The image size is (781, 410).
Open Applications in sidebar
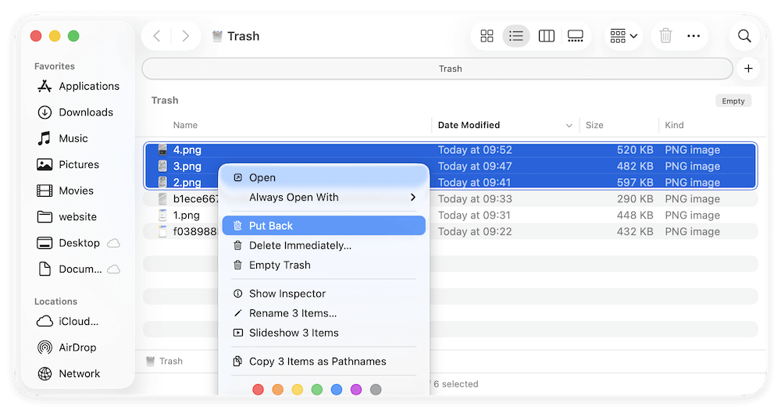pyautogui.click(x=79, y=86)
